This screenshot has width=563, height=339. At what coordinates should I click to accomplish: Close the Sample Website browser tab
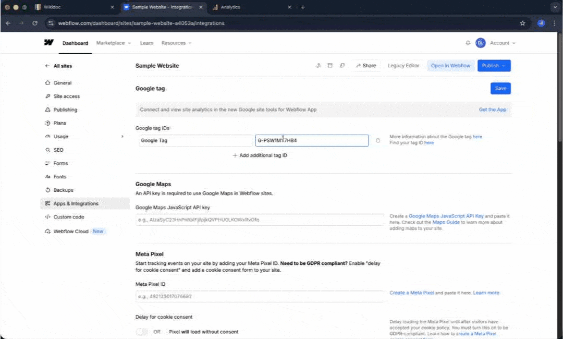click(201, 7)
